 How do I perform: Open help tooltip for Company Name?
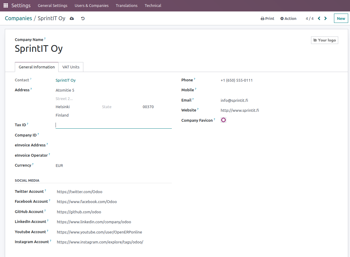[x=45, y=39]
